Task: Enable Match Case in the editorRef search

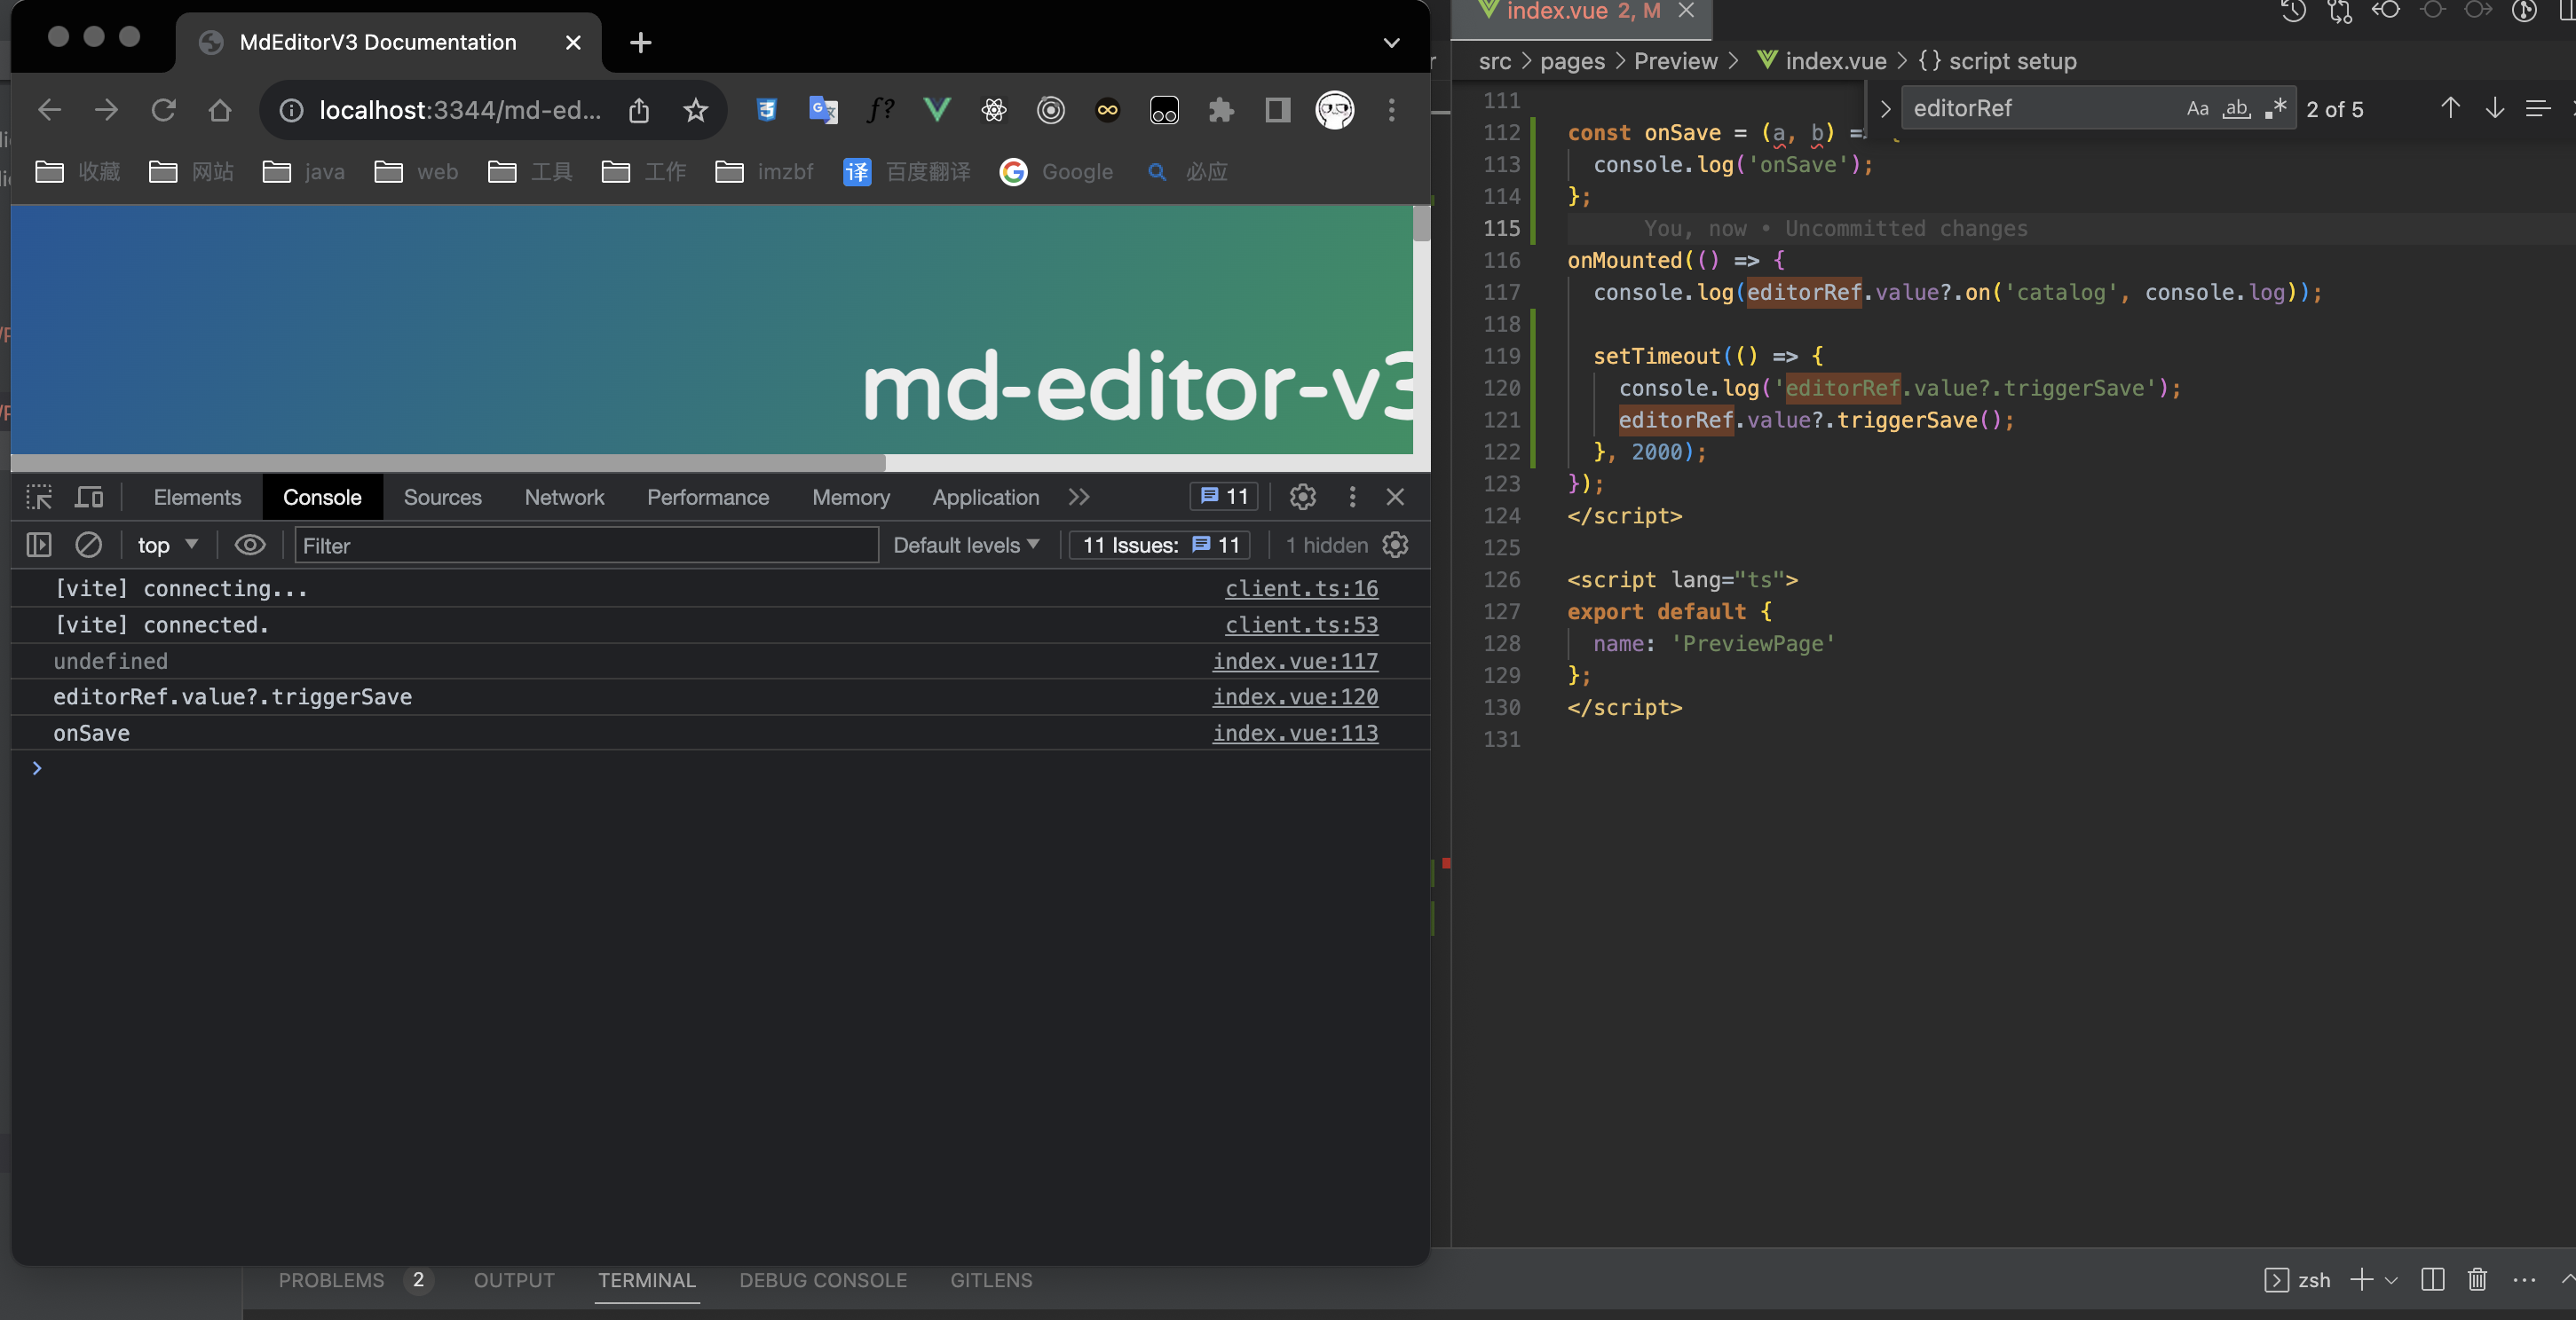Action: pyautogui.click(x=2198, y=108)
